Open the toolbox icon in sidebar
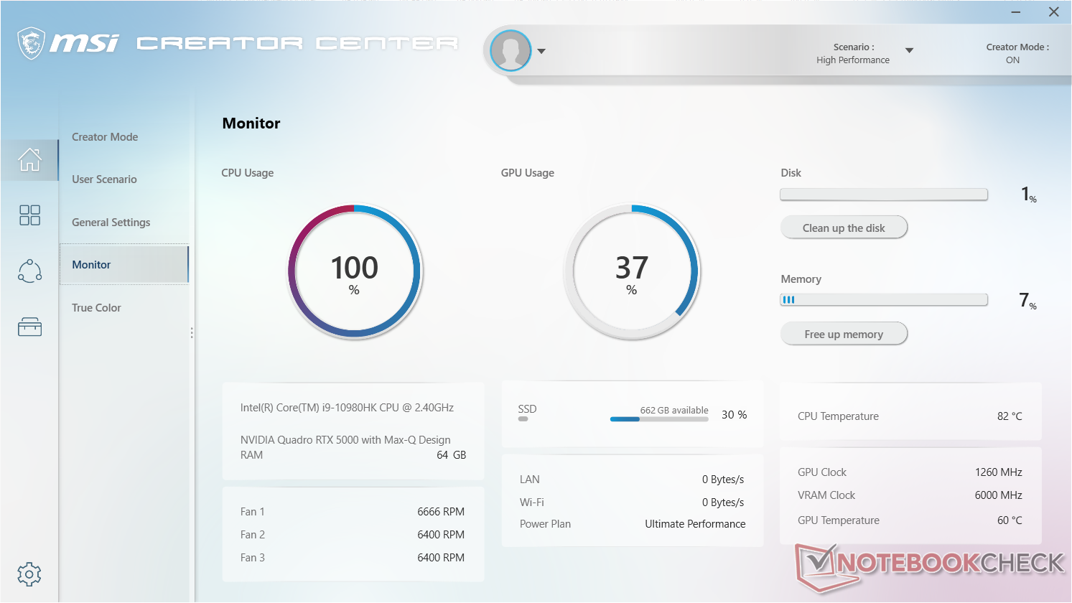Viewport: 1072px width, 603px height. click(29, 327)
